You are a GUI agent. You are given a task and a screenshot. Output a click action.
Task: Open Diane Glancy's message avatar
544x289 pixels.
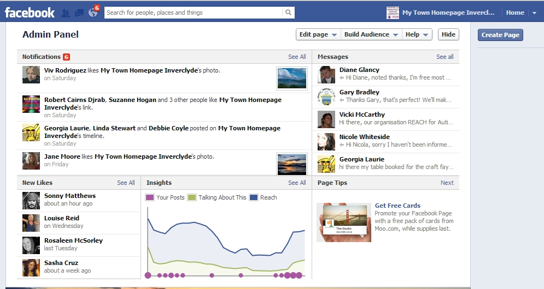tap(326, 75)
